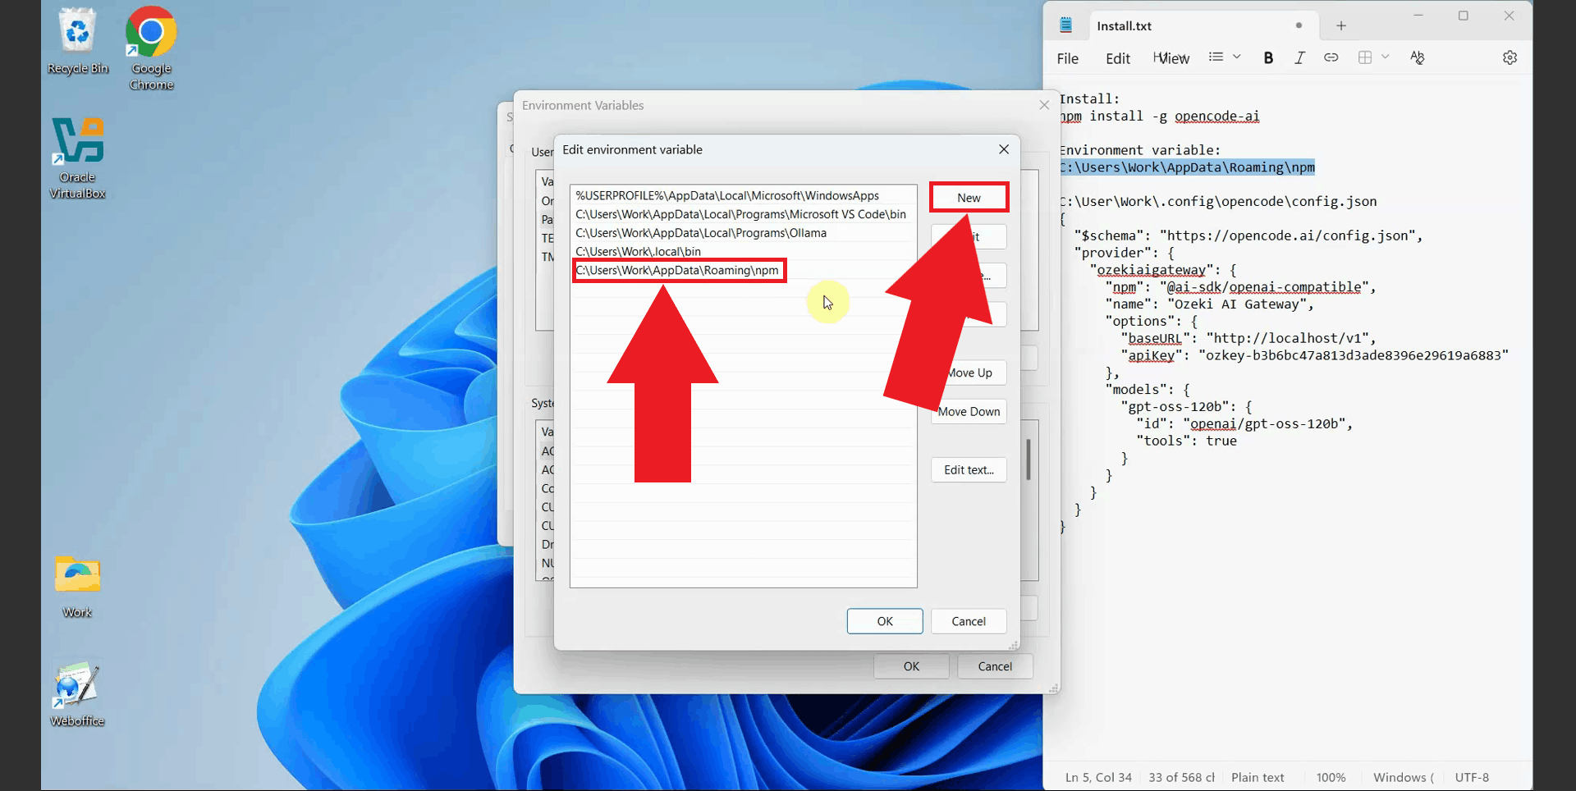Image resolution: width=1576 pixels, height=791 pixels.
Task: Click the clear formatting icon
Action: point(1417,57)
